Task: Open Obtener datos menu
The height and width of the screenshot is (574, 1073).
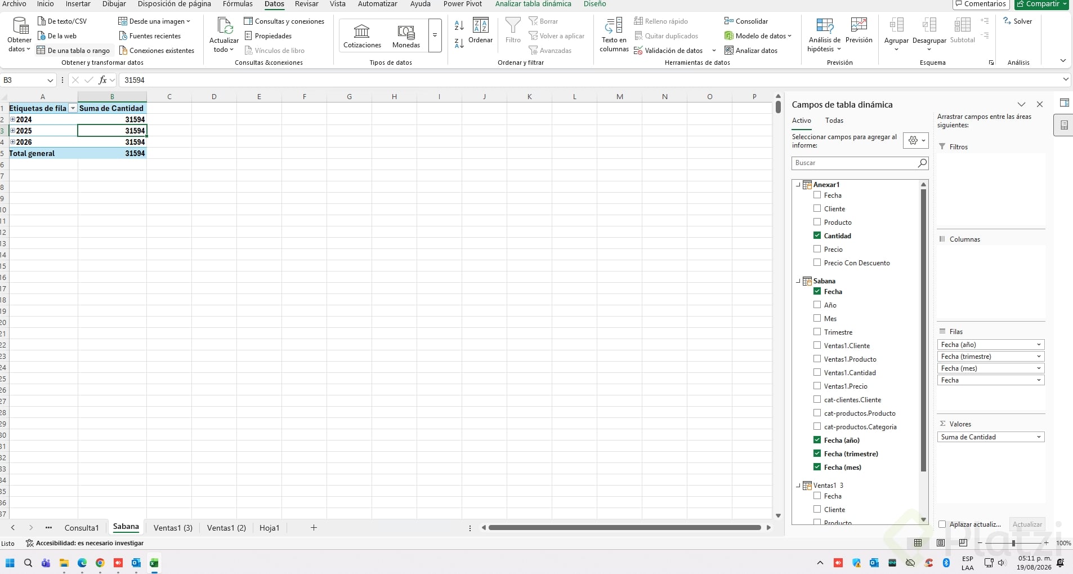Action: pyautogui.click(x=20, y=35)
